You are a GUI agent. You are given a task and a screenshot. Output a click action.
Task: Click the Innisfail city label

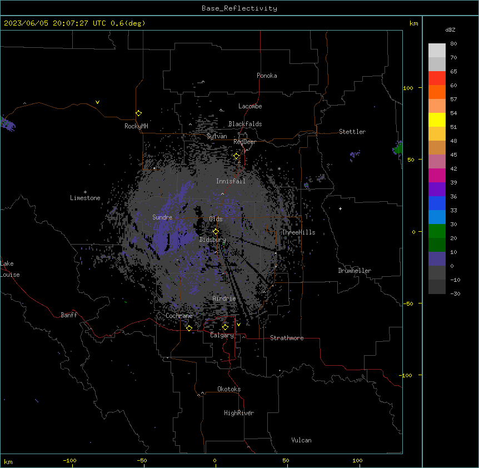tap(231, 181)
